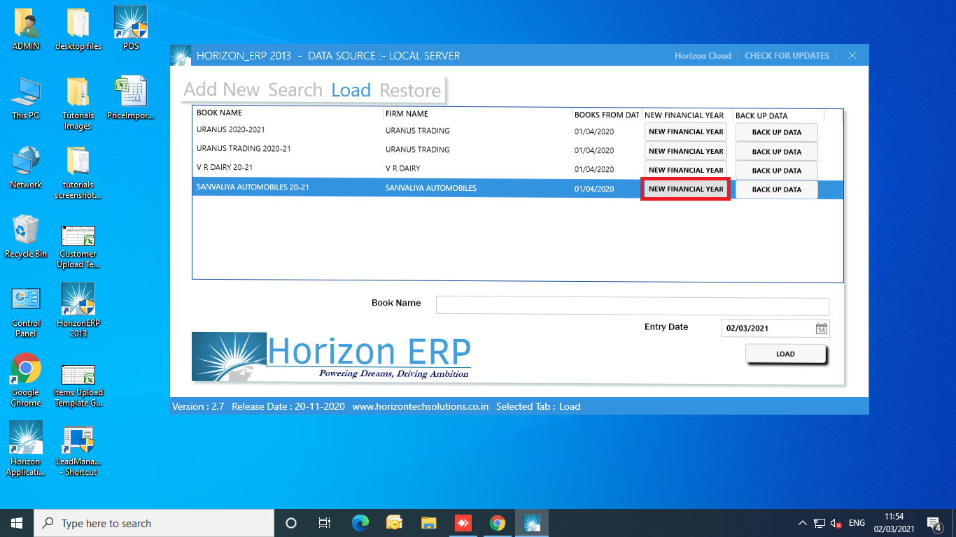Switch to the Restore tab

pos(409,90)
